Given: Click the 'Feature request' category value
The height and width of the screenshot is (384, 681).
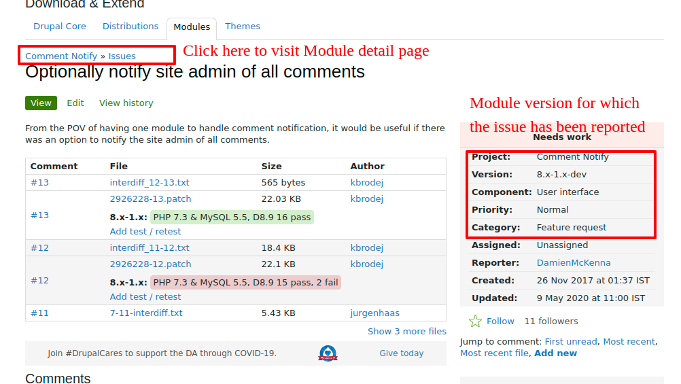Looking at the screenshot, I should click(x=572, y=227).
